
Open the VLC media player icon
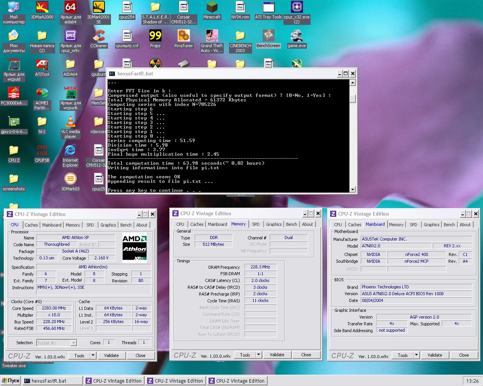click(x=70, y=127)
